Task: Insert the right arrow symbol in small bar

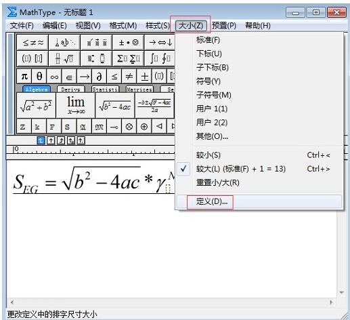Action: (85, 77)
